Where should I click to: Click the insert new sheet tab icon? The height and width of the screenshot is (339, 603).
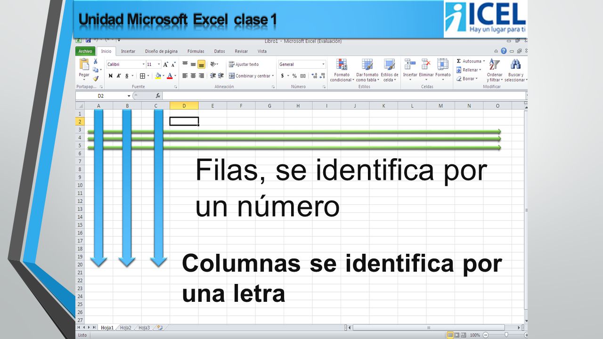(160, 328)
